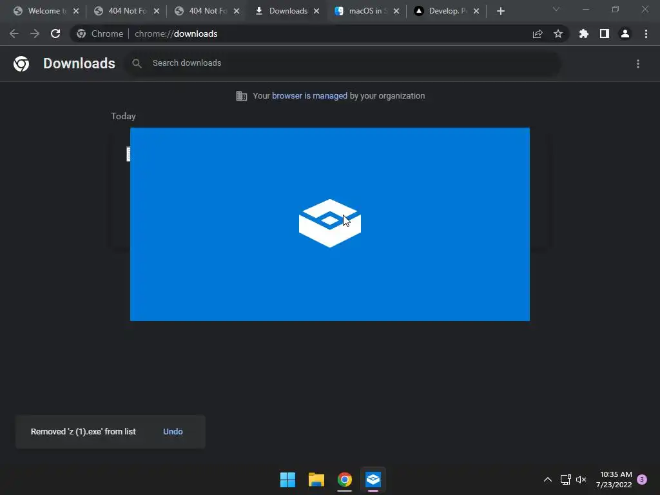Click the Windows Sandbox splash logo

(329, 223)
